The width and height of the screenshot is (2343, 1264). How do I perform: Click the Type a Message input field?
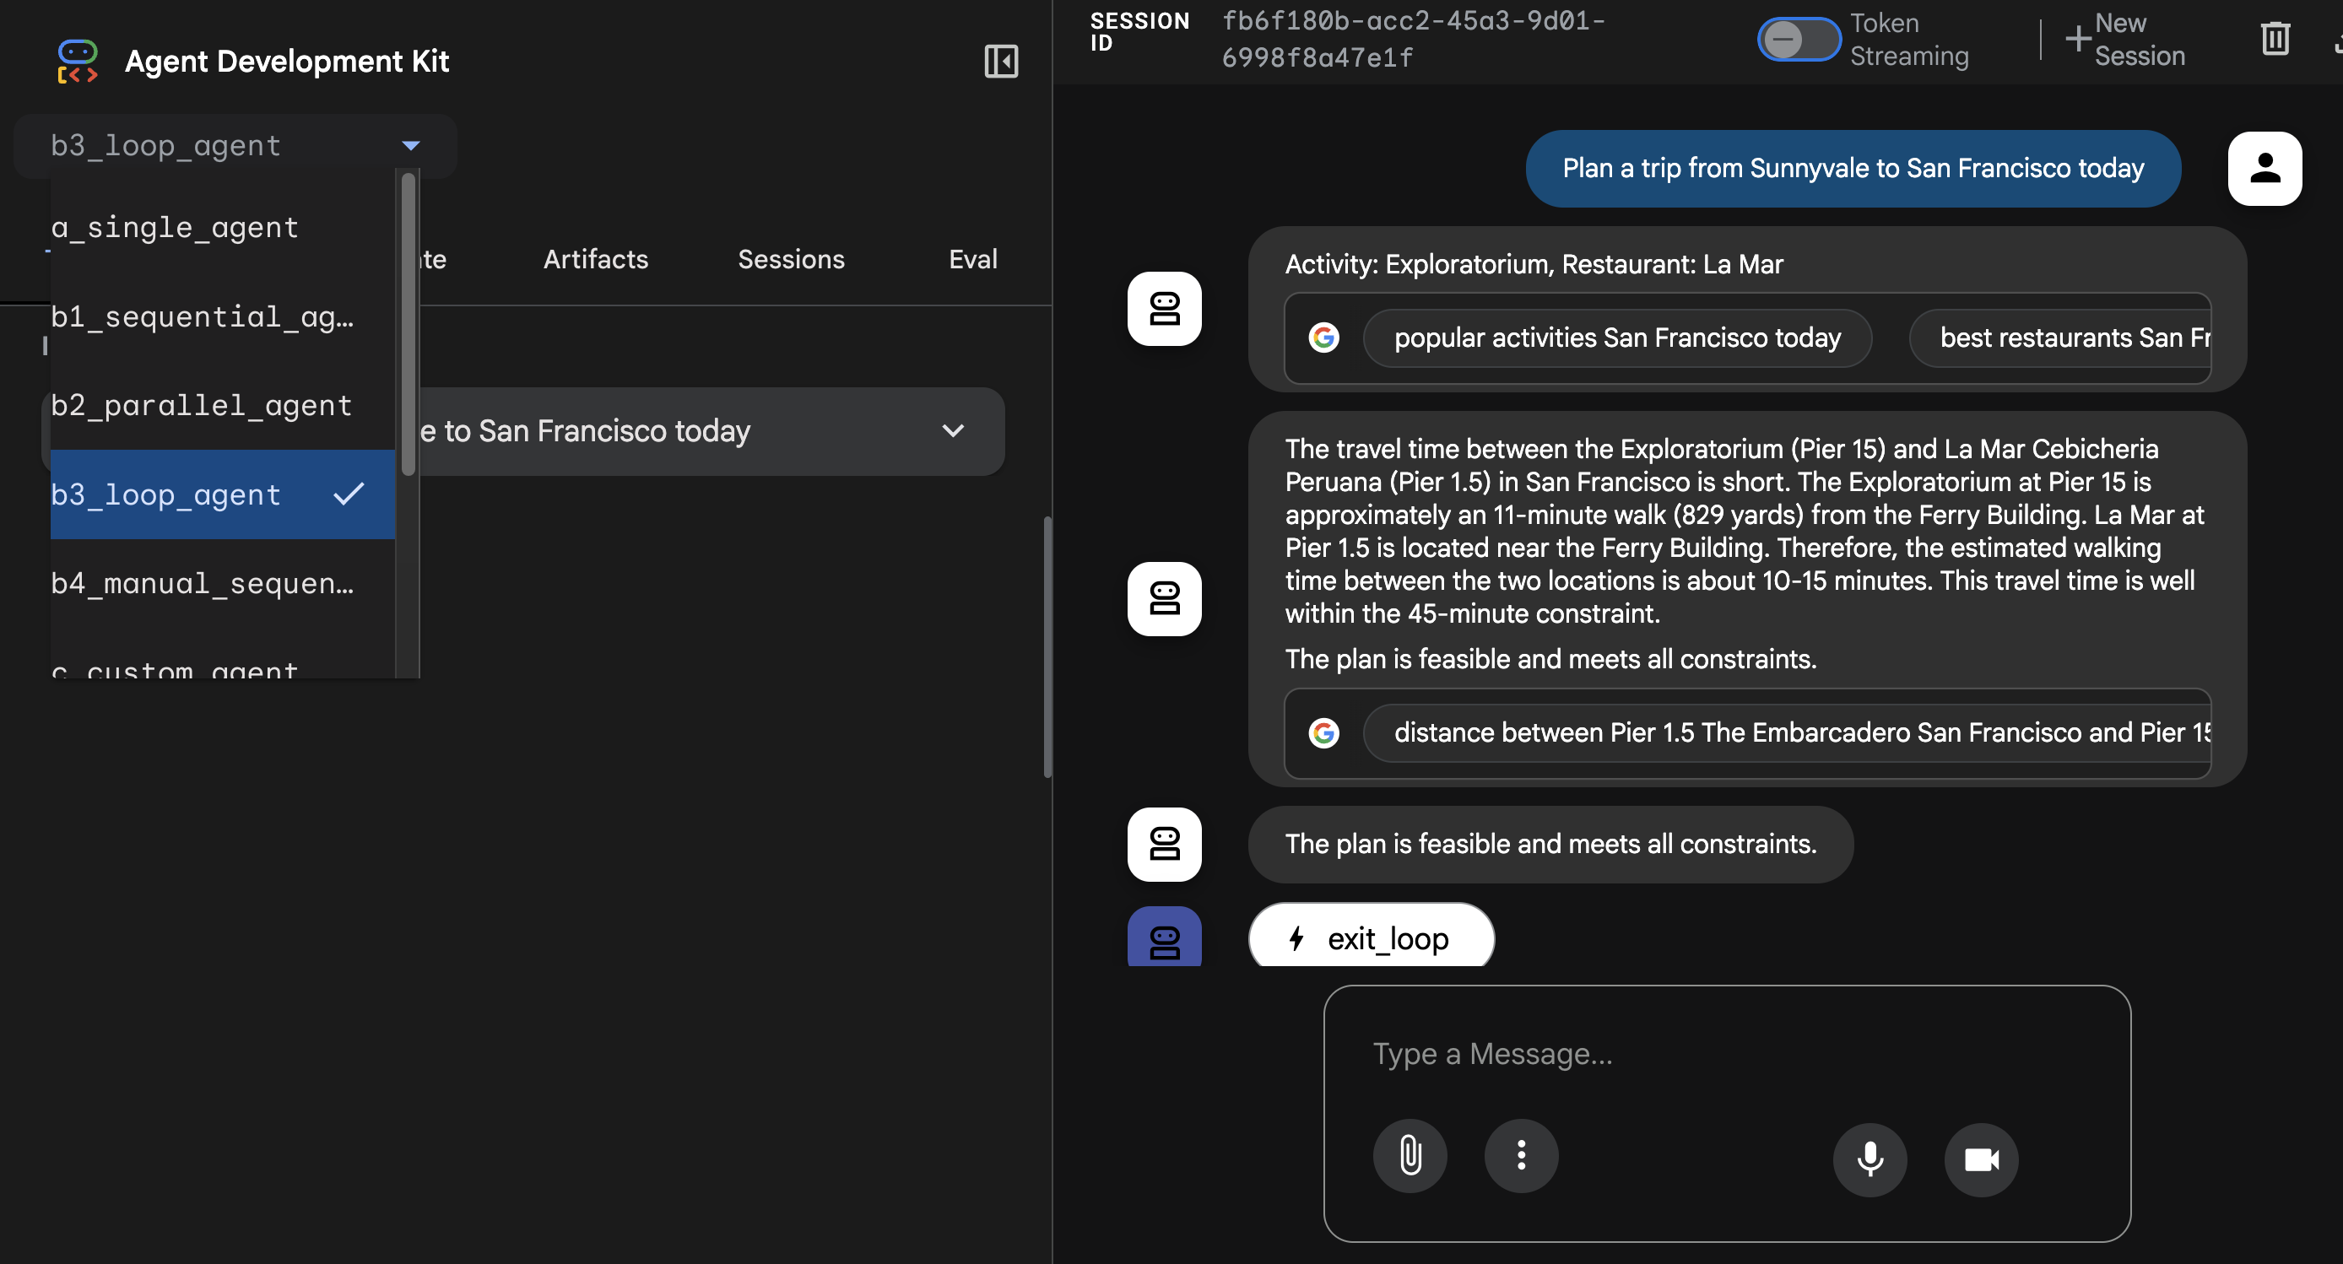[x=1725, y=1054]
